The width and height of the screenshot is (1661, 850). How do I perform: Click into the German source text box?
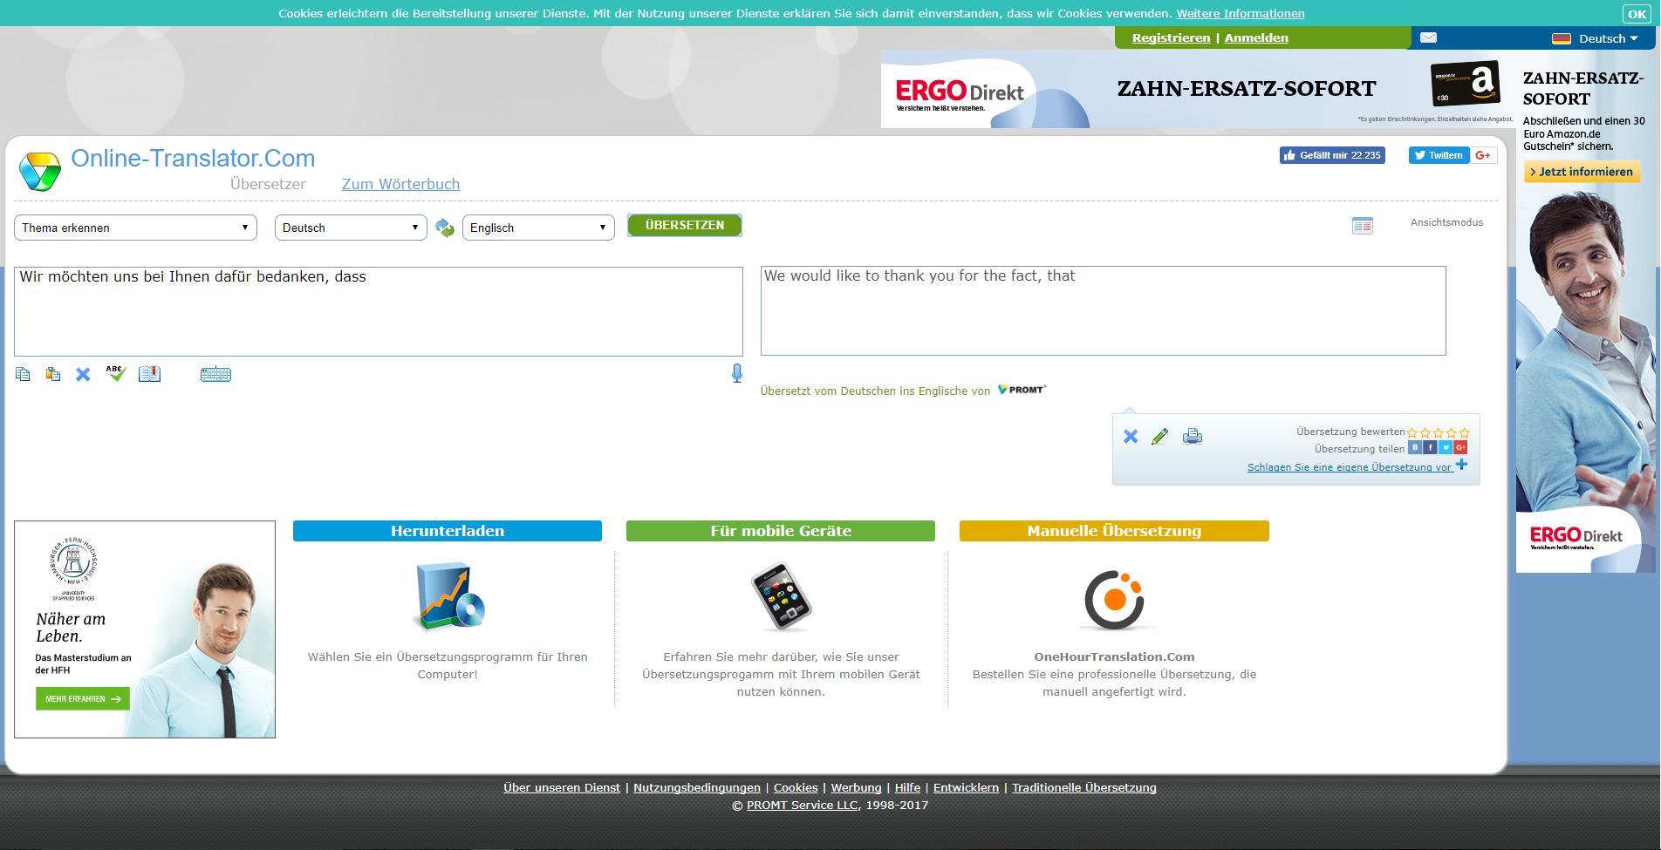pos(379,311)
